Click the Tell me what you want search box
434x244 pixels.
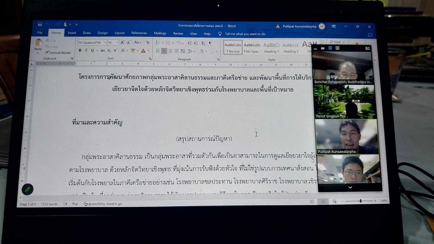[245, 34]
